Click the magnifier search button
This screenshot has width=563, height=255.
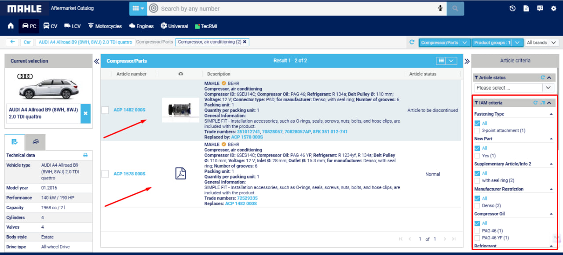(455, 8)
